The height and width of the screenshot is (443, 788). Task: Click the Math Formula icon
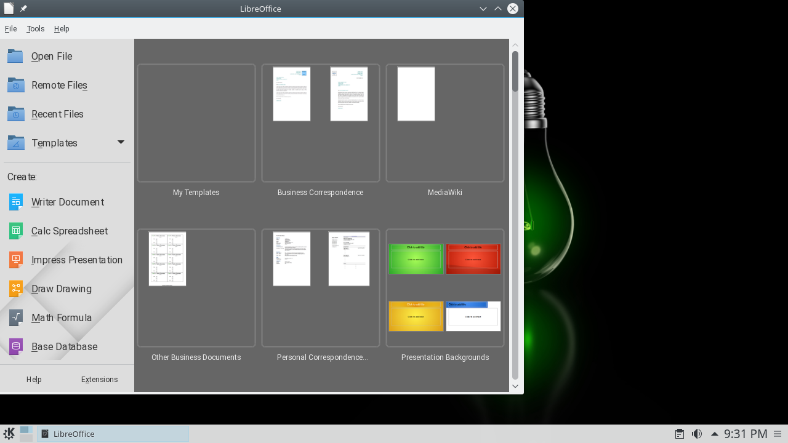16,317
